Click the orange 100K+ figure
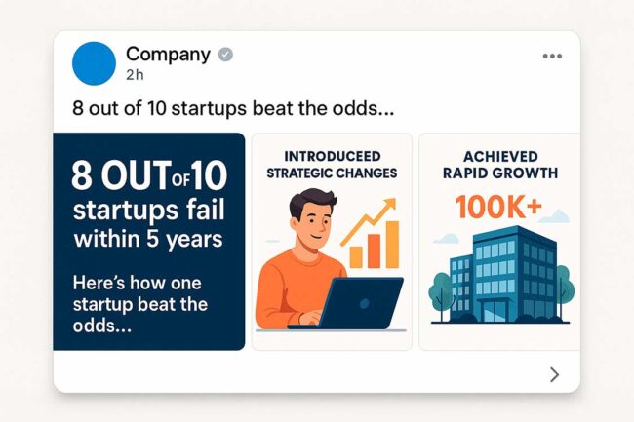Image resolution: width=634 pixels, height=422 pixels. tap(498, 207)
